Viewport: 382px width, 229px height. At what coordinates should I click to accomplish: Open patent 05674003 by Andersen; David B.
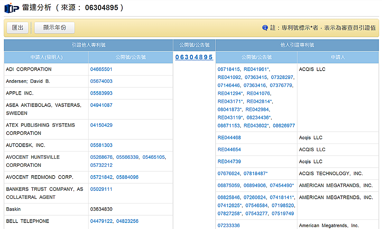(x=101, y=81)
